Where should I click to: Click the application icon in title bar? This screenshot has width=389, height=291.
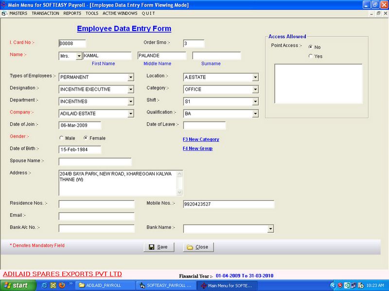pos(4,4)
